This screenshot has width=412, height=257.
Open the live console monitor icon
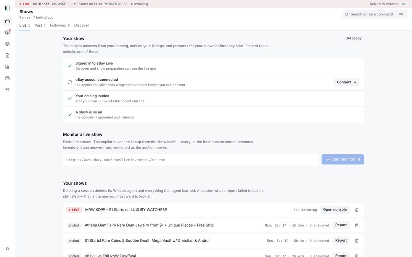(7, 32)
